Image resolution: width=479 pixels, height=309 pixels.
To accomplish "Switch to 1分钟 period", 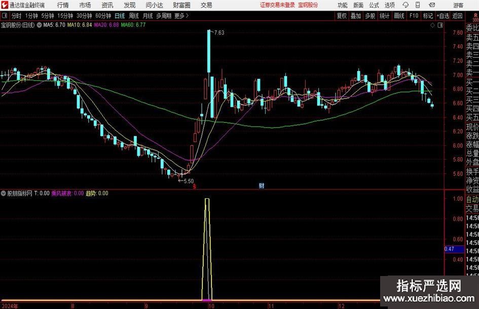I will (x=31, y=16).
